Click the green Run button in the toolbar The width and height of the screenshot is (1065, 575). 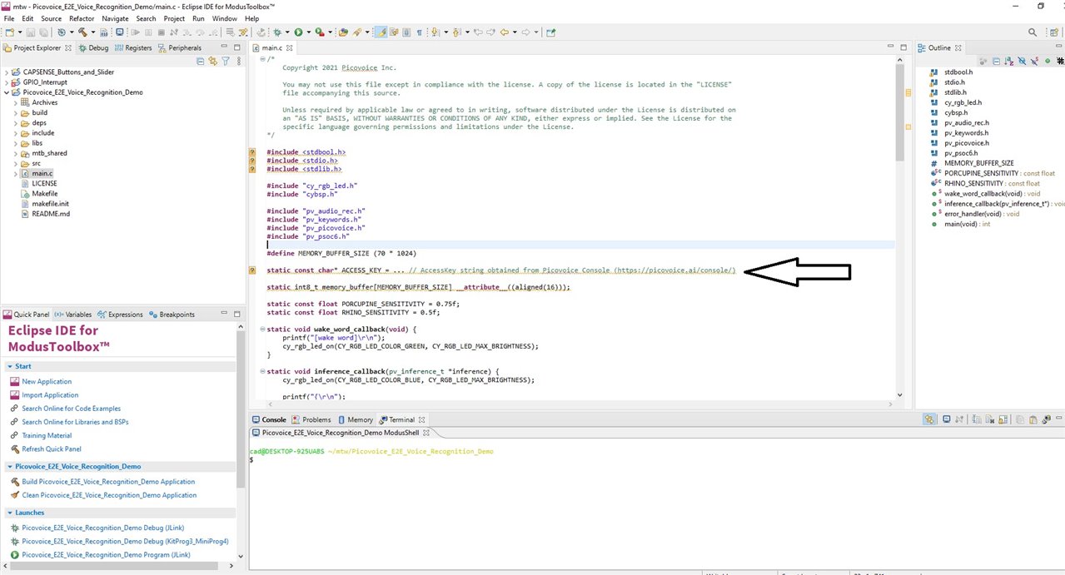click(297, 32)
